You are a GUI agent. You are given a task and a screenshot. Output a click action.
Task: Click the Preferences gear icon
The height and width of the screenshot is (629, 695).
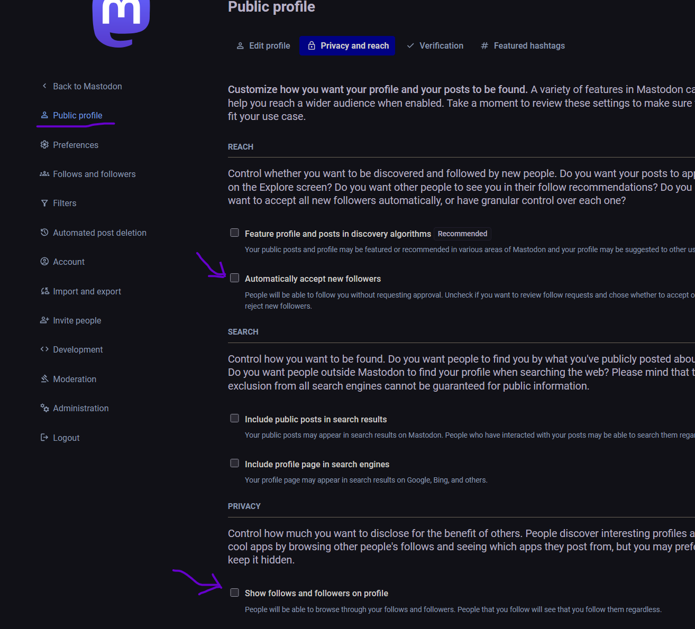[44, 145]
